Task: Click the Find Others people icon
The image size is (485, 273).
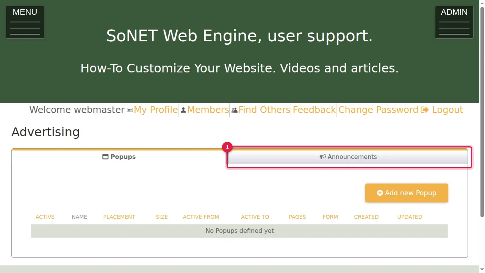Action: click(235, 110)
